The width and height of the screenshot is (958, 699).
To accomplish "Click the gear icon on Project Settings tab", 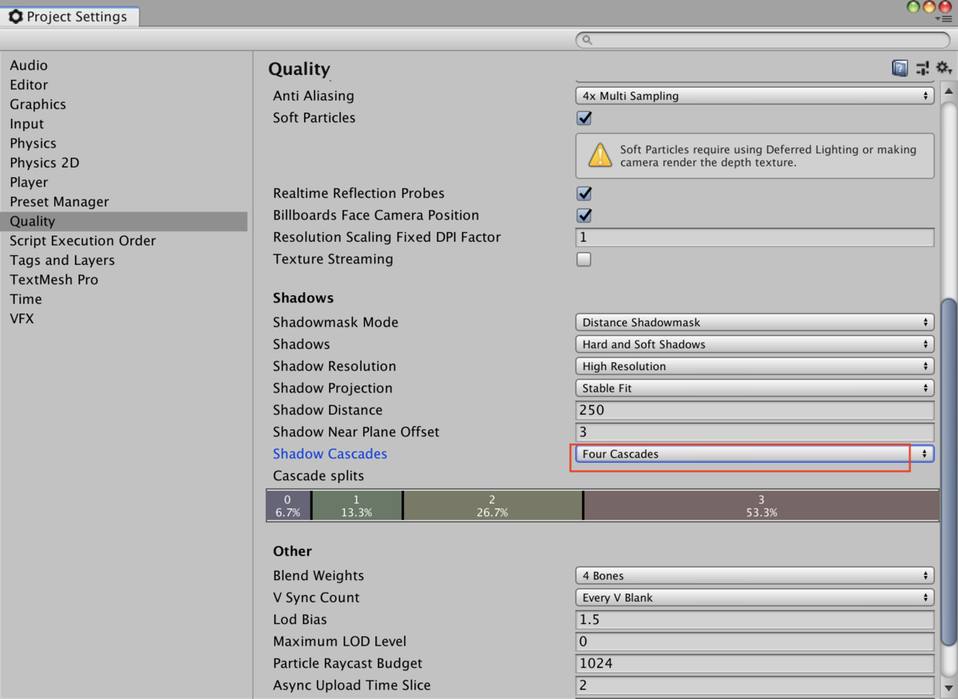I will tap(16, 16).
